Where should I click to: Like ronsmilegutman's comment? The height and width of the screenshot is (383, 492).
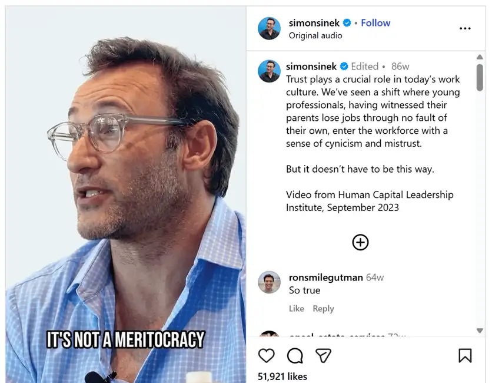tap(297, 308)
